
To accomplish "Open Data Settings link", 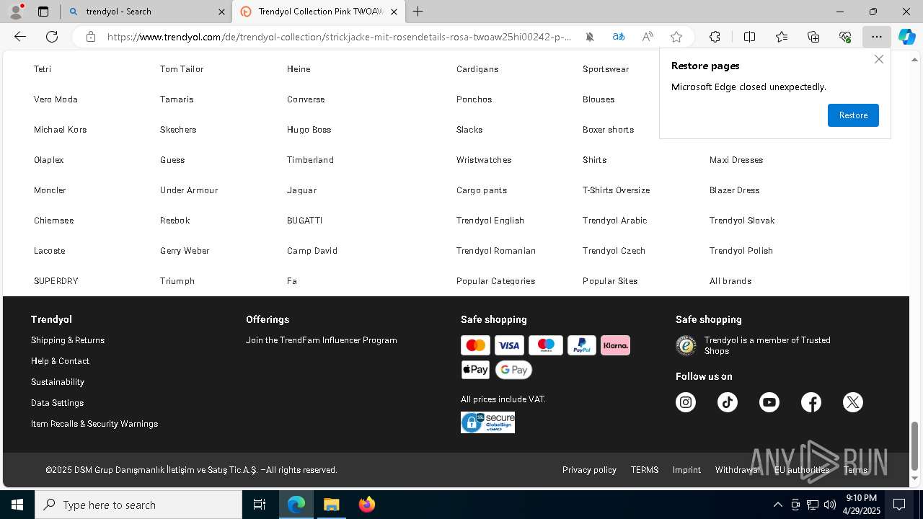I will pyautogui.click(x=57, y=403).
